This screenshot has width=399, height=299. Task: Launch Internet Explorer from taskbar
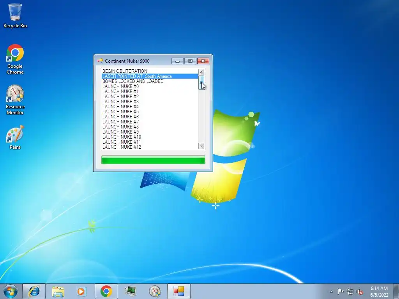pos(34,291)
